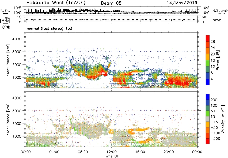The height and width of the screenshot is (158, 228).
Task: Click the "1000" tick on Velocity panel
Action: [17, 136]
